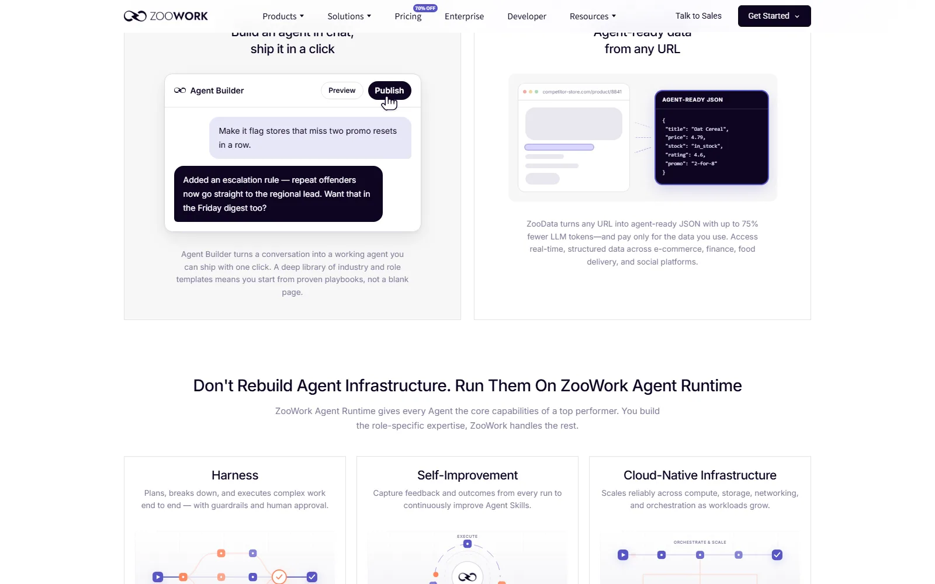
Task: Click the competitor-store URL bar mockup
Action: (574, 92)
